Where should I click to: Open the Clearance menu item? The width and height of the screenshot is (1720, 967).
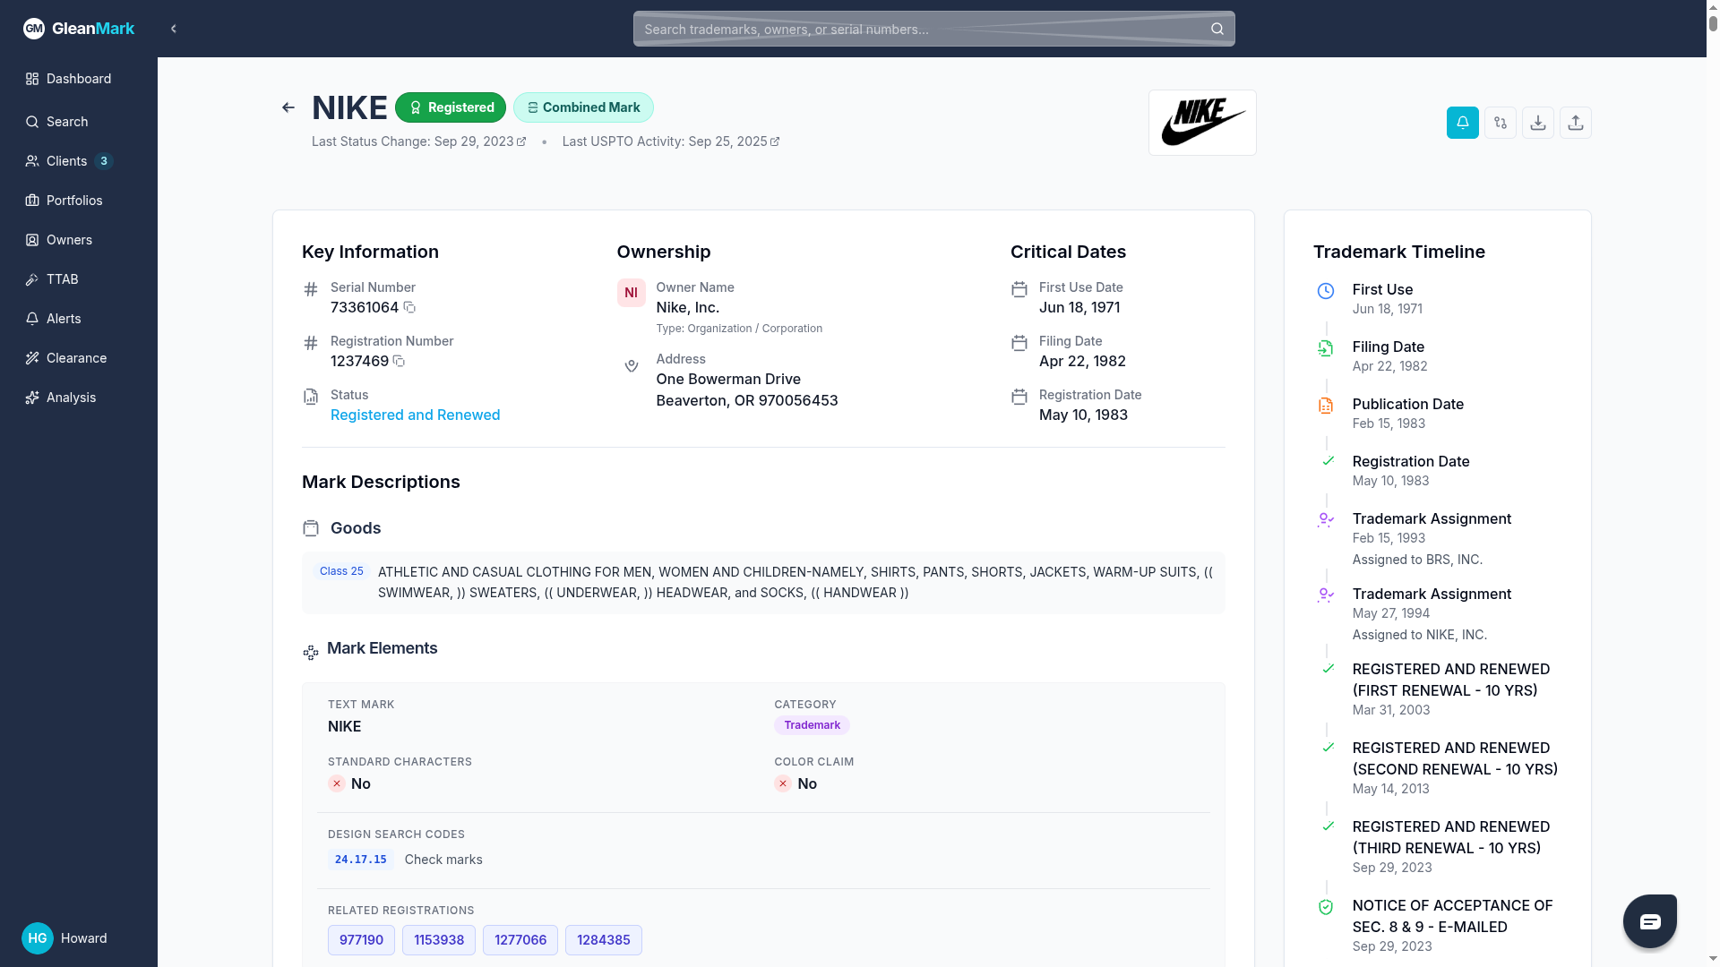(76, 358)
